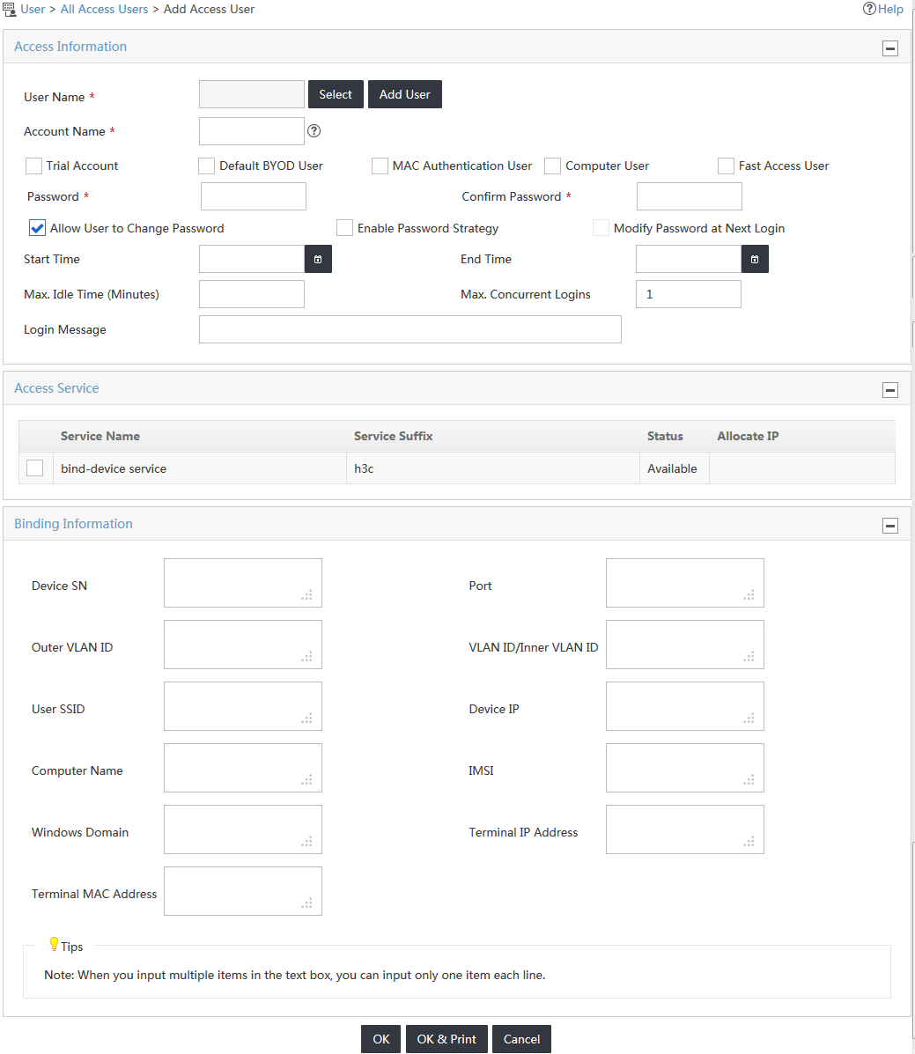Click the IMSI text area
The image size is (915, 1054).
(684, 768)
